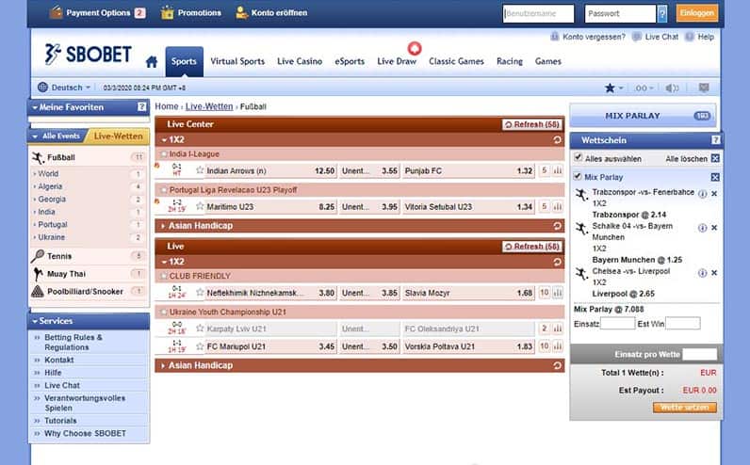The height and width of the screenshot is (465, 750).
Task: Go to the home page icon
Action: click(x=152, y=61)
